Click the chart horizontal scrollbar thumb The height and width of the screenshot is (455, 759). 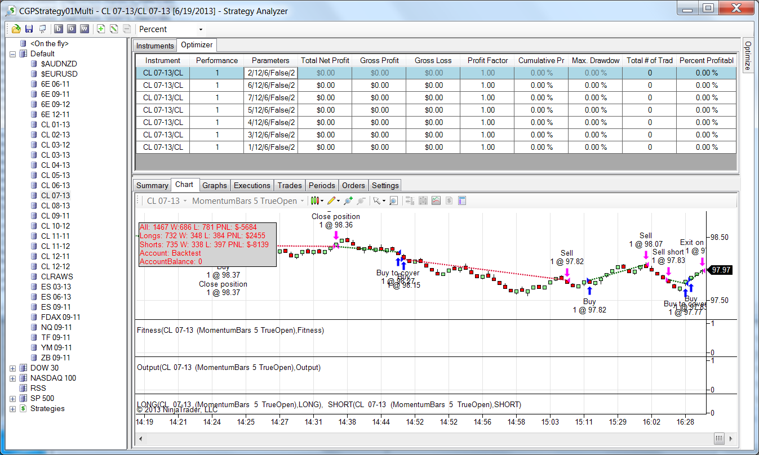tap(719, 438)
